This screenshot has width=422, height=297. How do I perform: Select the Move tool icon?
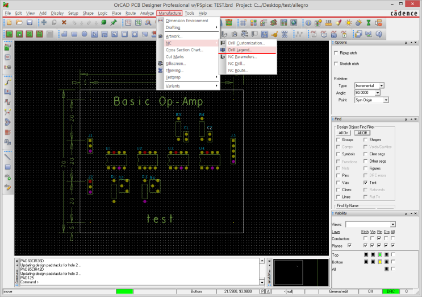tap(44, 22)
